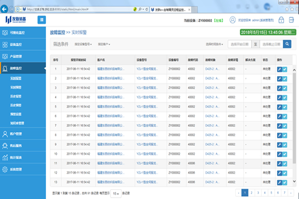Open the records-per-page 15 dropdown
The width and height of the screenshot is (299, 199).
(x=115, y=193)
